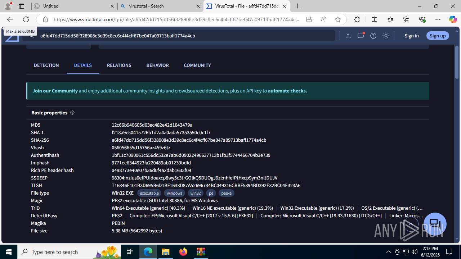Image resolution: width=461 pixels, height=259 pixels.
Task: Close the virustotal - Search tab
Action: (198, 6)
